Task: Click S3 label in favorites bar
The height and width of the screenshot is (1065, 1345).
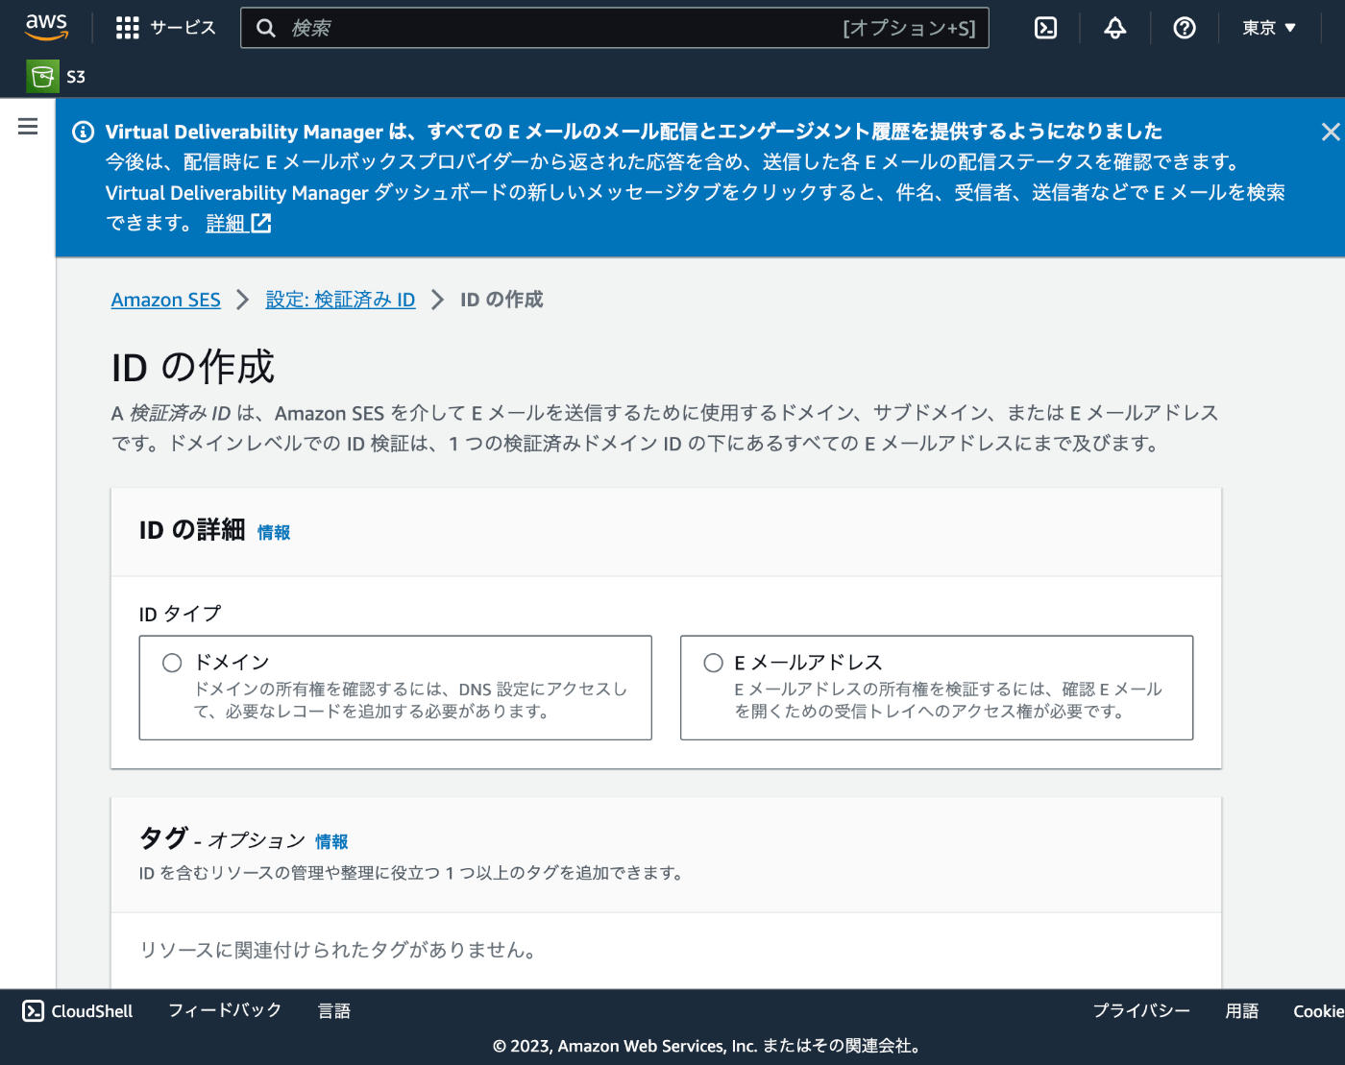Action: 76,77
